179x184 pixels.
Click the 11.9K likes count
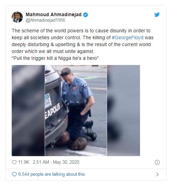tap(24, 162)
